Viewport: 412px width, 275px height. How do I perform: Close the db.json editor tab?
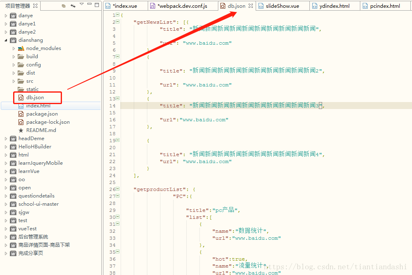[x=251, y=6]
